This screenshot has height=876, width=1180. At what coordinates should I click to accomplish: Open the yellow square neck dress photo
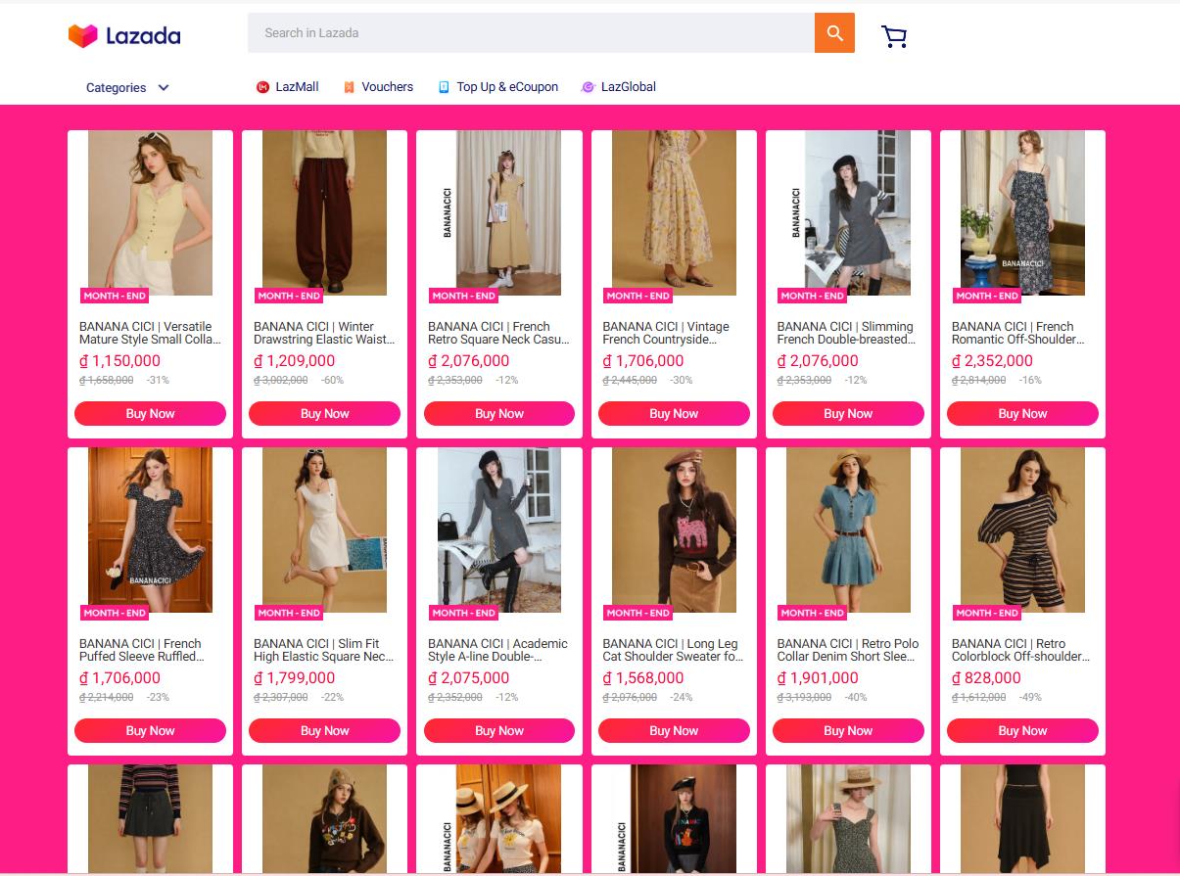pyautogui.click(x=499, y=213)
